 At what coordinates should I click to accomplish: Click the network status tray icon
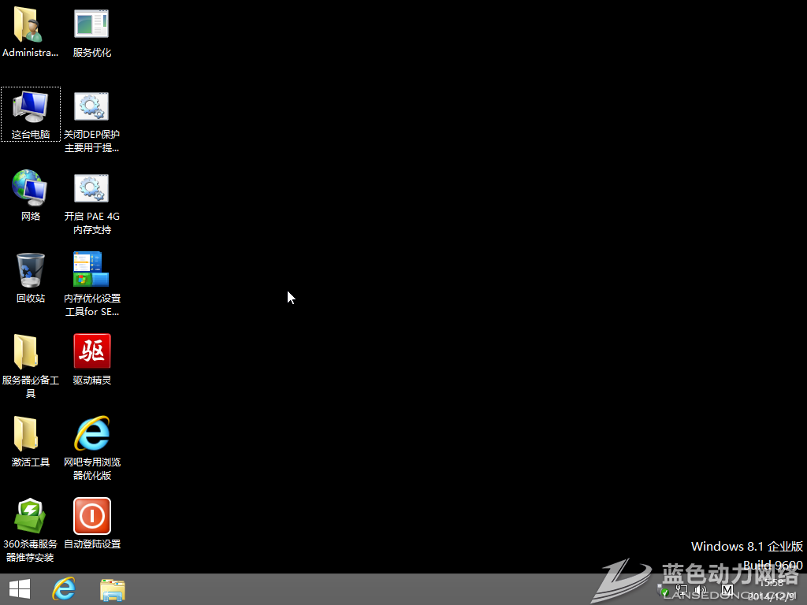[x=681, y=589]
